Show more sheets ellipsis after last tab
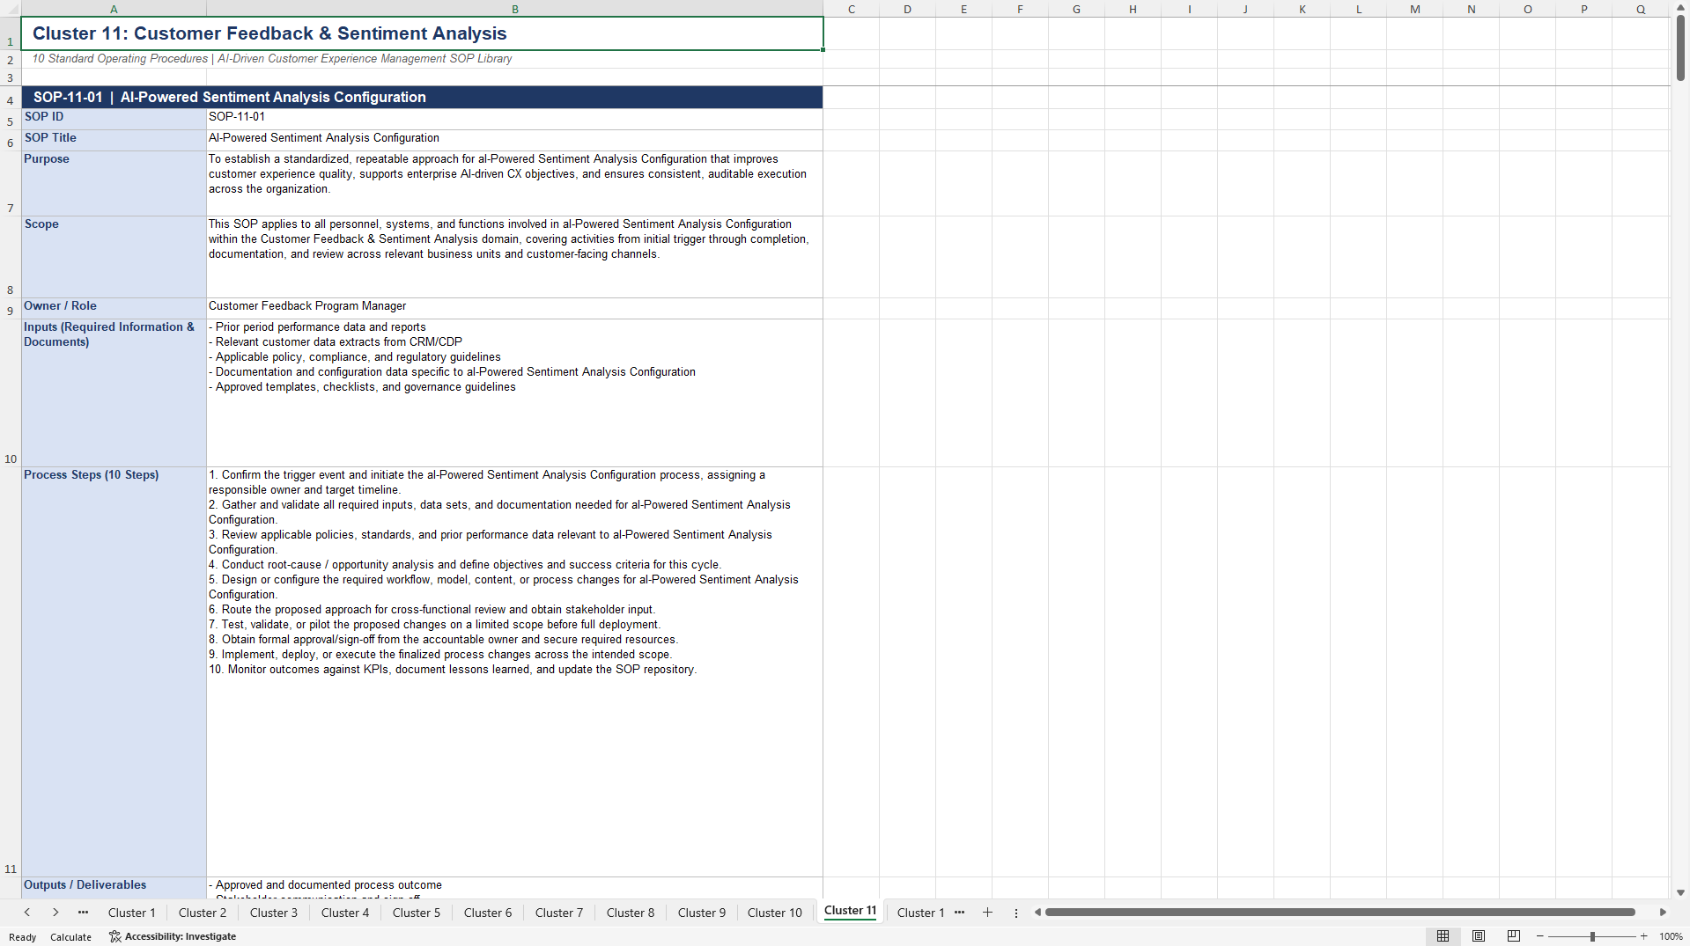The height and width of the screenshot is (946, 1690). tap(959, 913)
